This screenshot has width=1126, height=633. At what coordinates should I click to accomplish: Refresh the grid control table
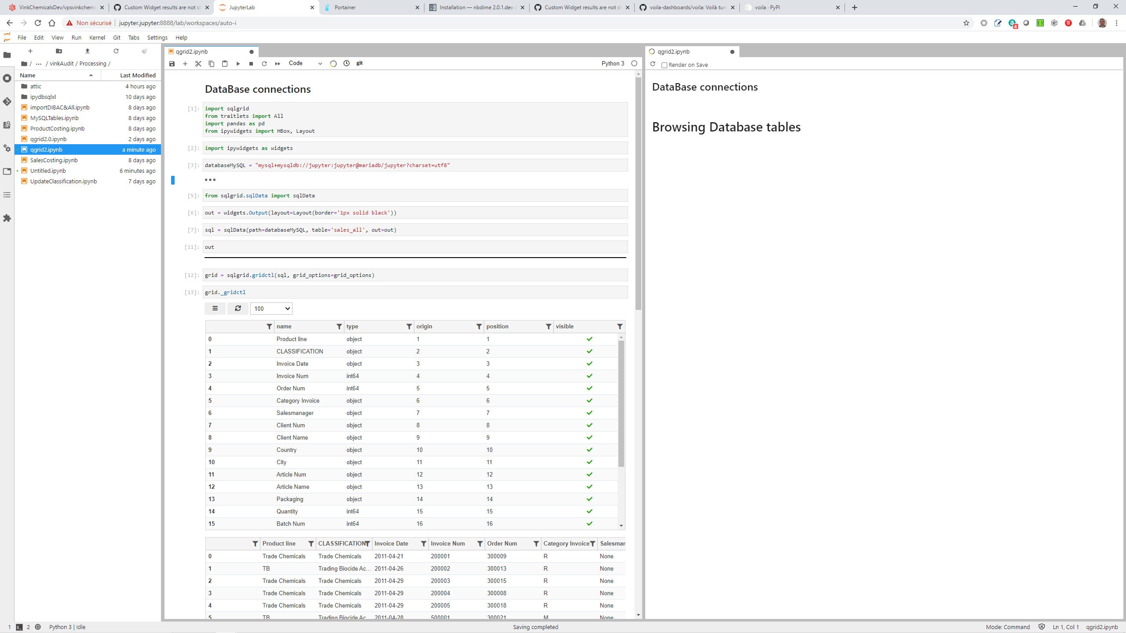[238, 309]
